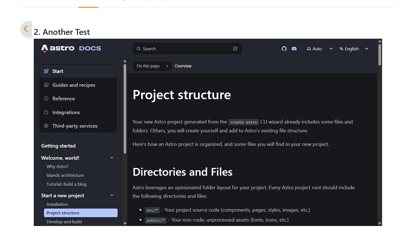Image resolution: width=420 pixels, height=242 pixels.
Task: Click the page scroll up arrow
Action: pyautogui.click(x=380, y=41)
